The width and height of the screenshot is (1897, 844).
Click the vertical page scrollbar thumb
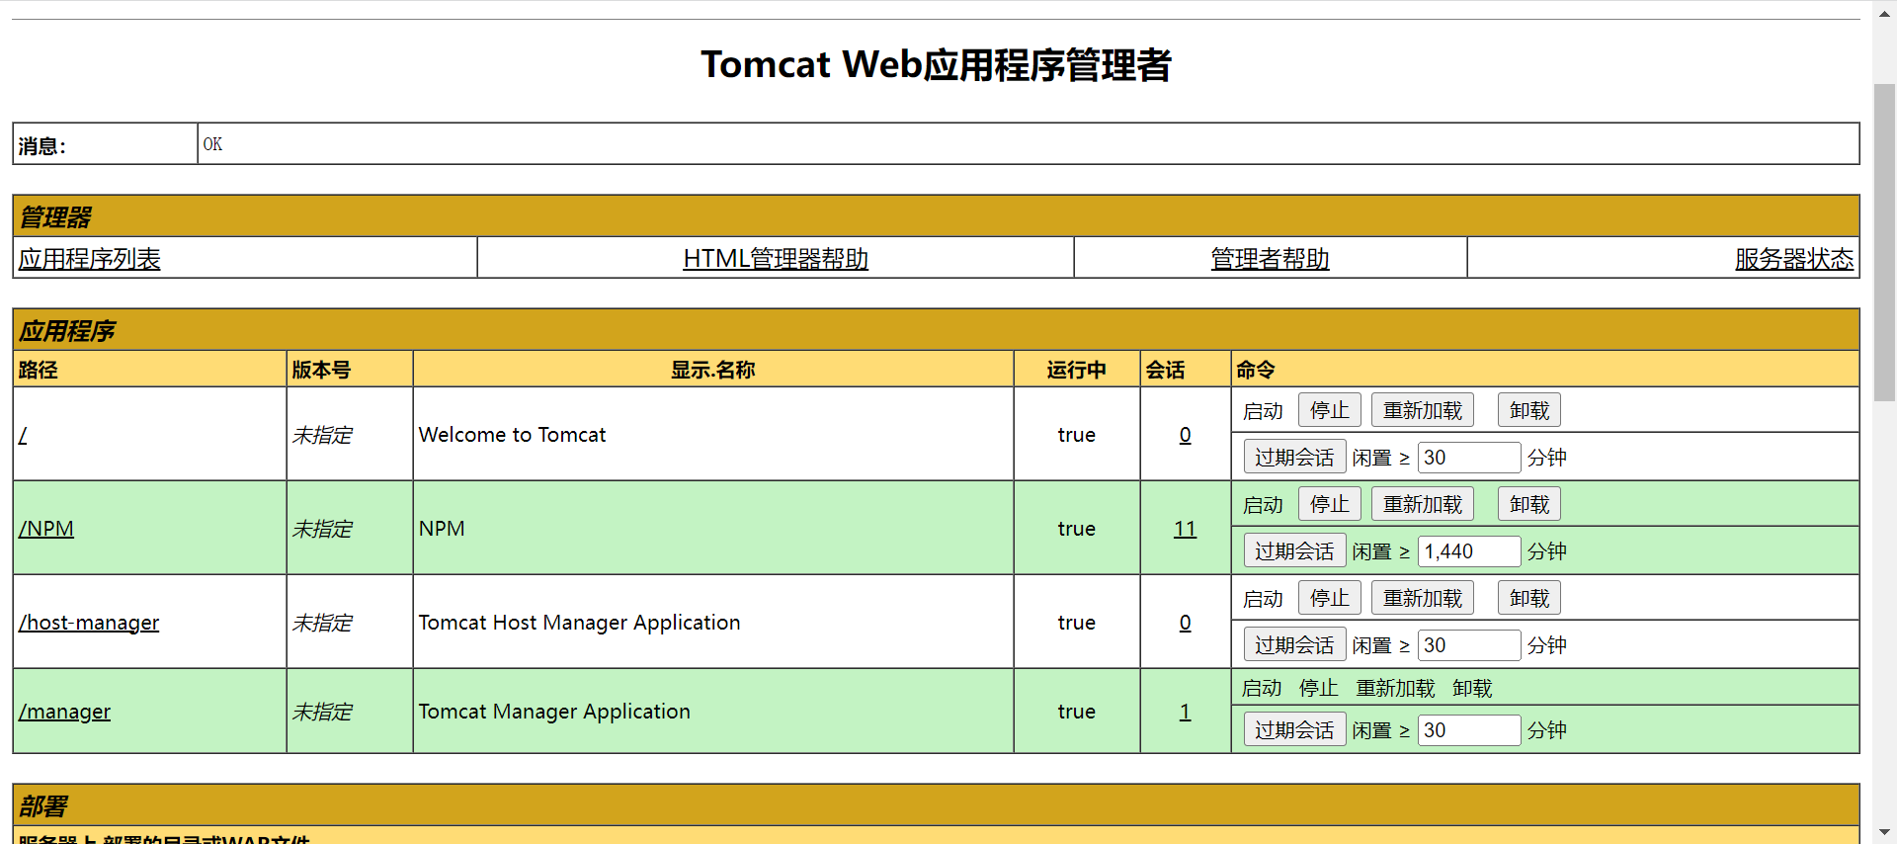(x=1884, y=242)
